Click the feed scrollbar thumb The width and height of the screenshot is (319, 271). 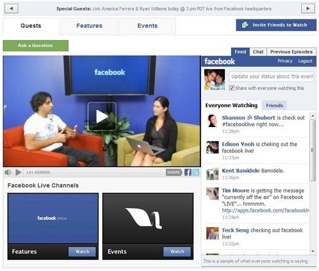pos(312,150)
